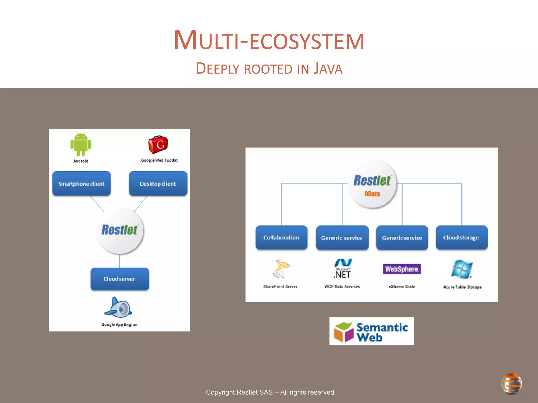Click the 'Azure Table Storage' caption
538x403 pixels.
coord(462,287)
